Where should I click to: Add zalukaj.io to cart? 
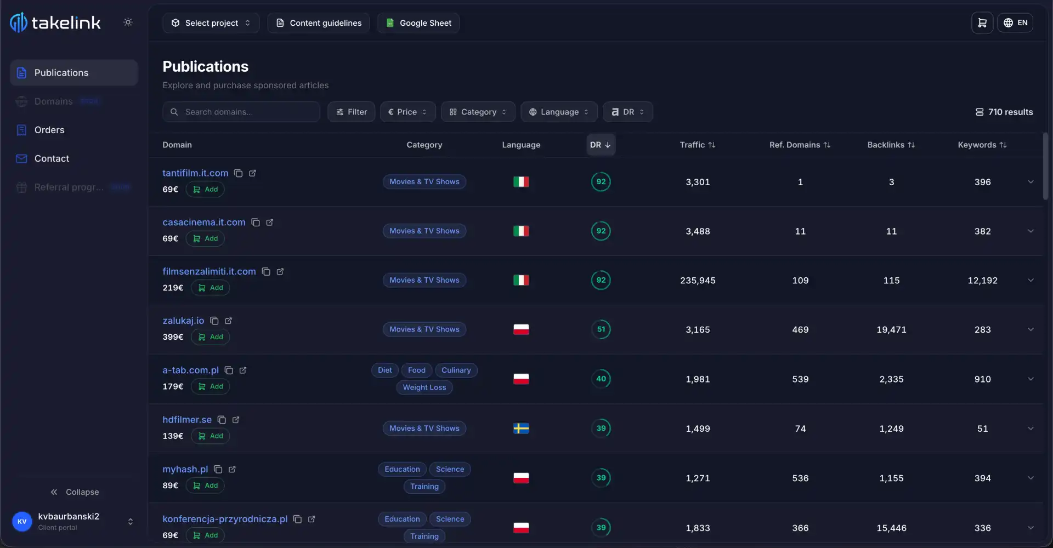pyautogui.click(x=210, y=338)
